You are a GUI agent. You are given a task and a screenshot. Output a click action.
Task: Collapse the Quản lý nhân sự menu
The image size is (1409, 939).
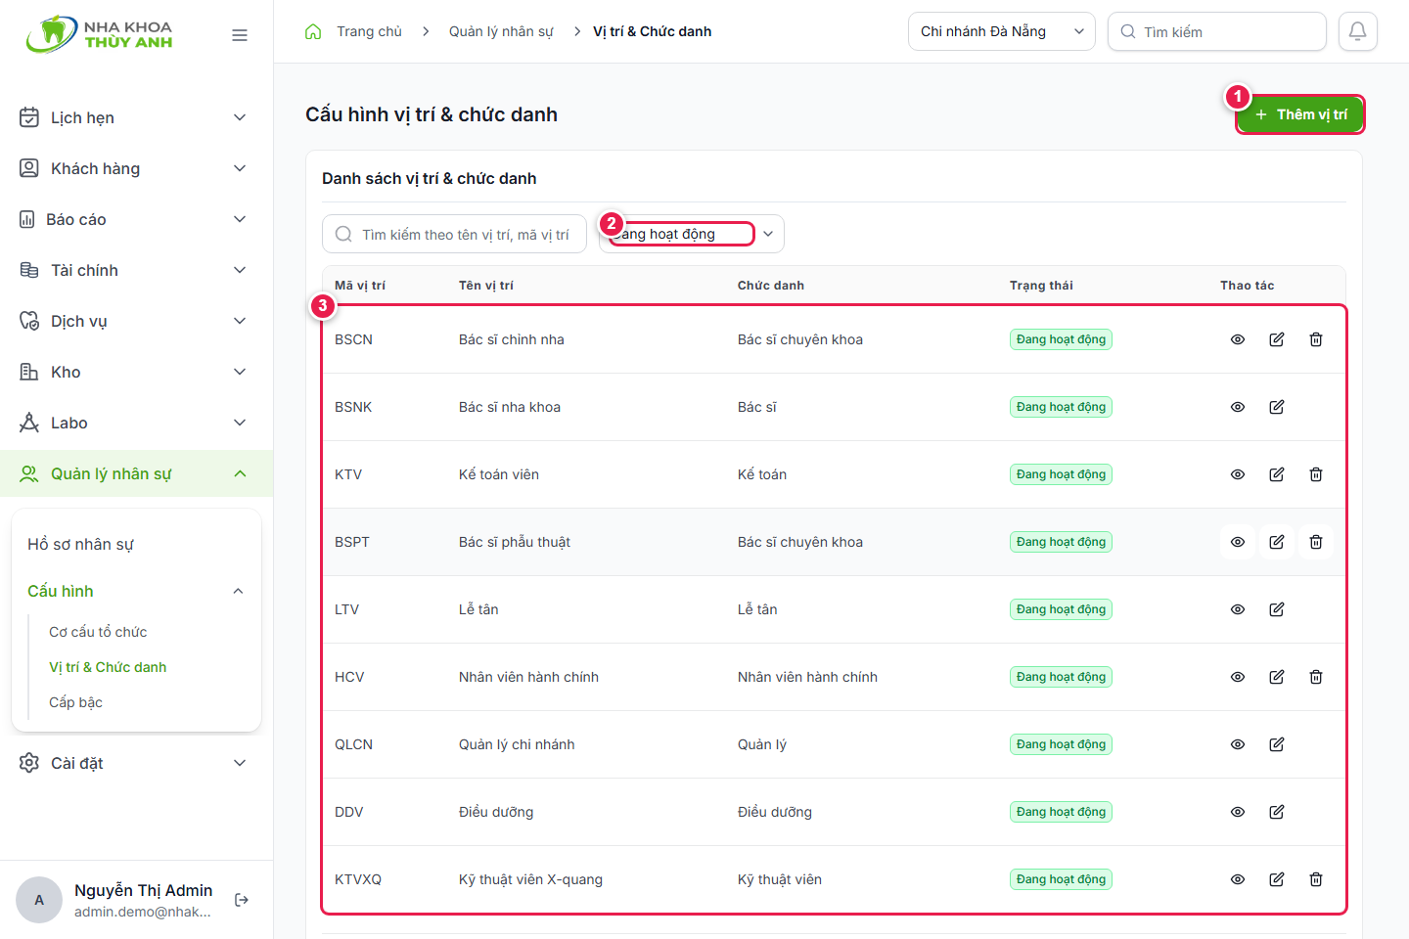[x=136, y=473]
